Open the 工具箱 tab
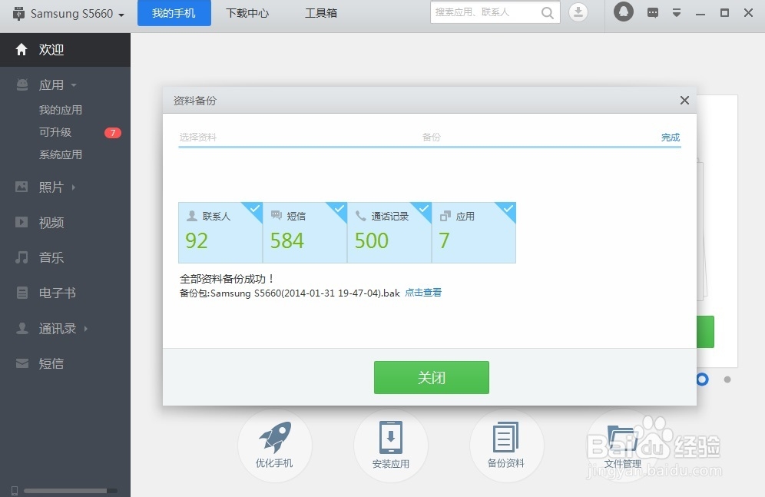The width and height of the screenshot is (765, 497). [321, 12]
